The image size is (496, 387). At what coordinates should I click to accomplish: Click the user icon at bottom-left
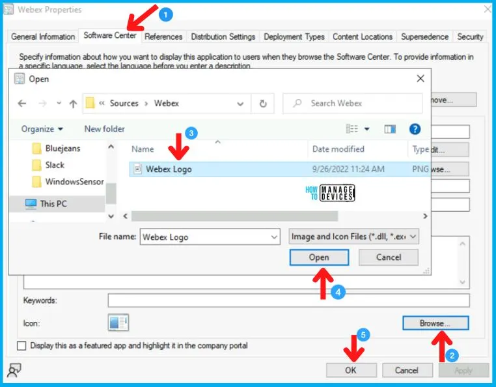(x=14, y=370)
